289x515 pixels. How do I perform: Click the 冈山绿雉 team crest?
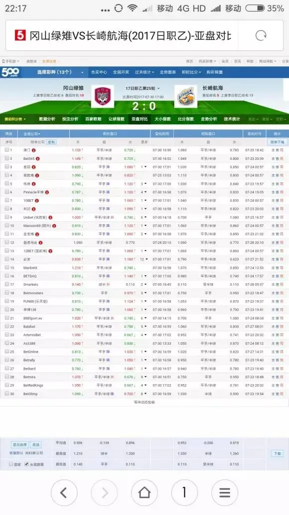pos(103,96)
